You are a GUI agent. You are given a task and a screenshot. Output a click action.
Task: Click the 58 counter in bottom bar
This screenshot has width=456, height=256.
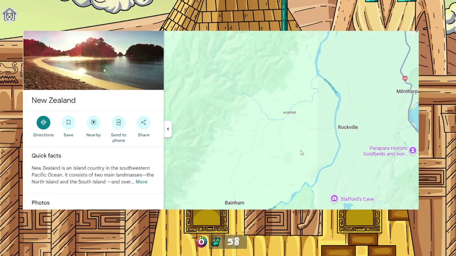click(233, 241)
